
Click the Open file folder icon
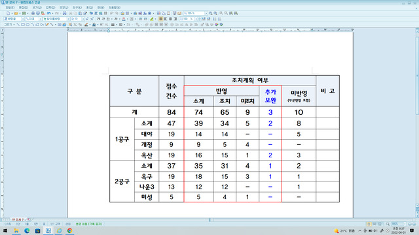pyautogui.click(x=16, y=13)
